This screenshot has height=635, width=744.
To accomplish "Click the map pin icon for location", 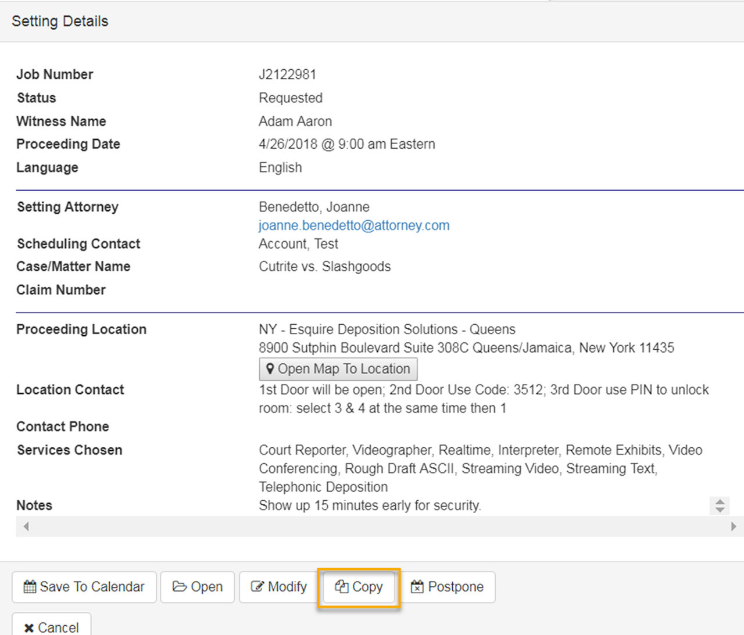I will tap(270, 369).
